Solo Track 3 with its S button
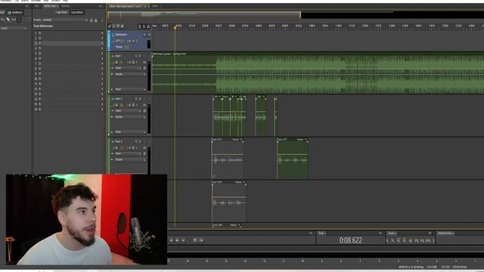 140,141
